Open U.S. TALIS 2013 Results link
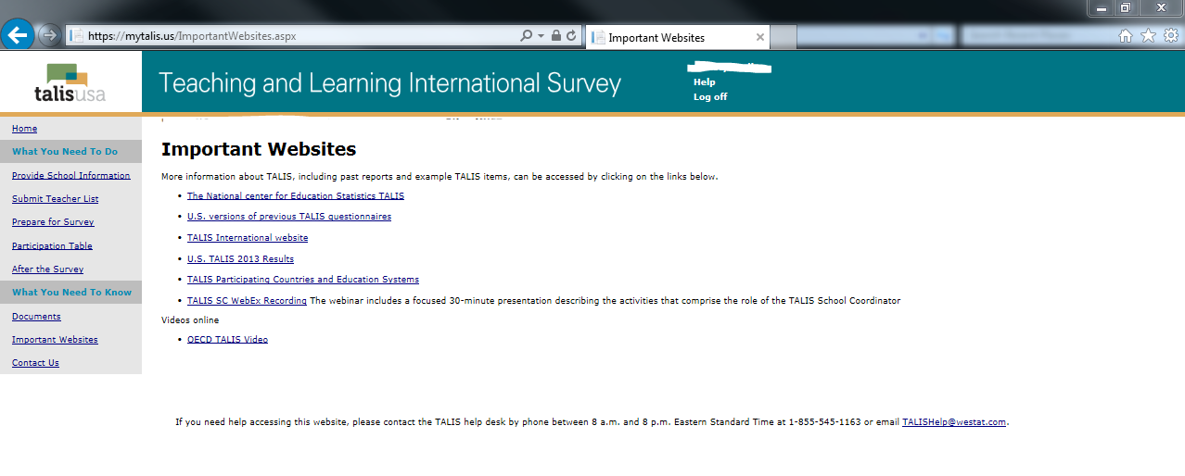The image size is (1185, 476). 240,259
